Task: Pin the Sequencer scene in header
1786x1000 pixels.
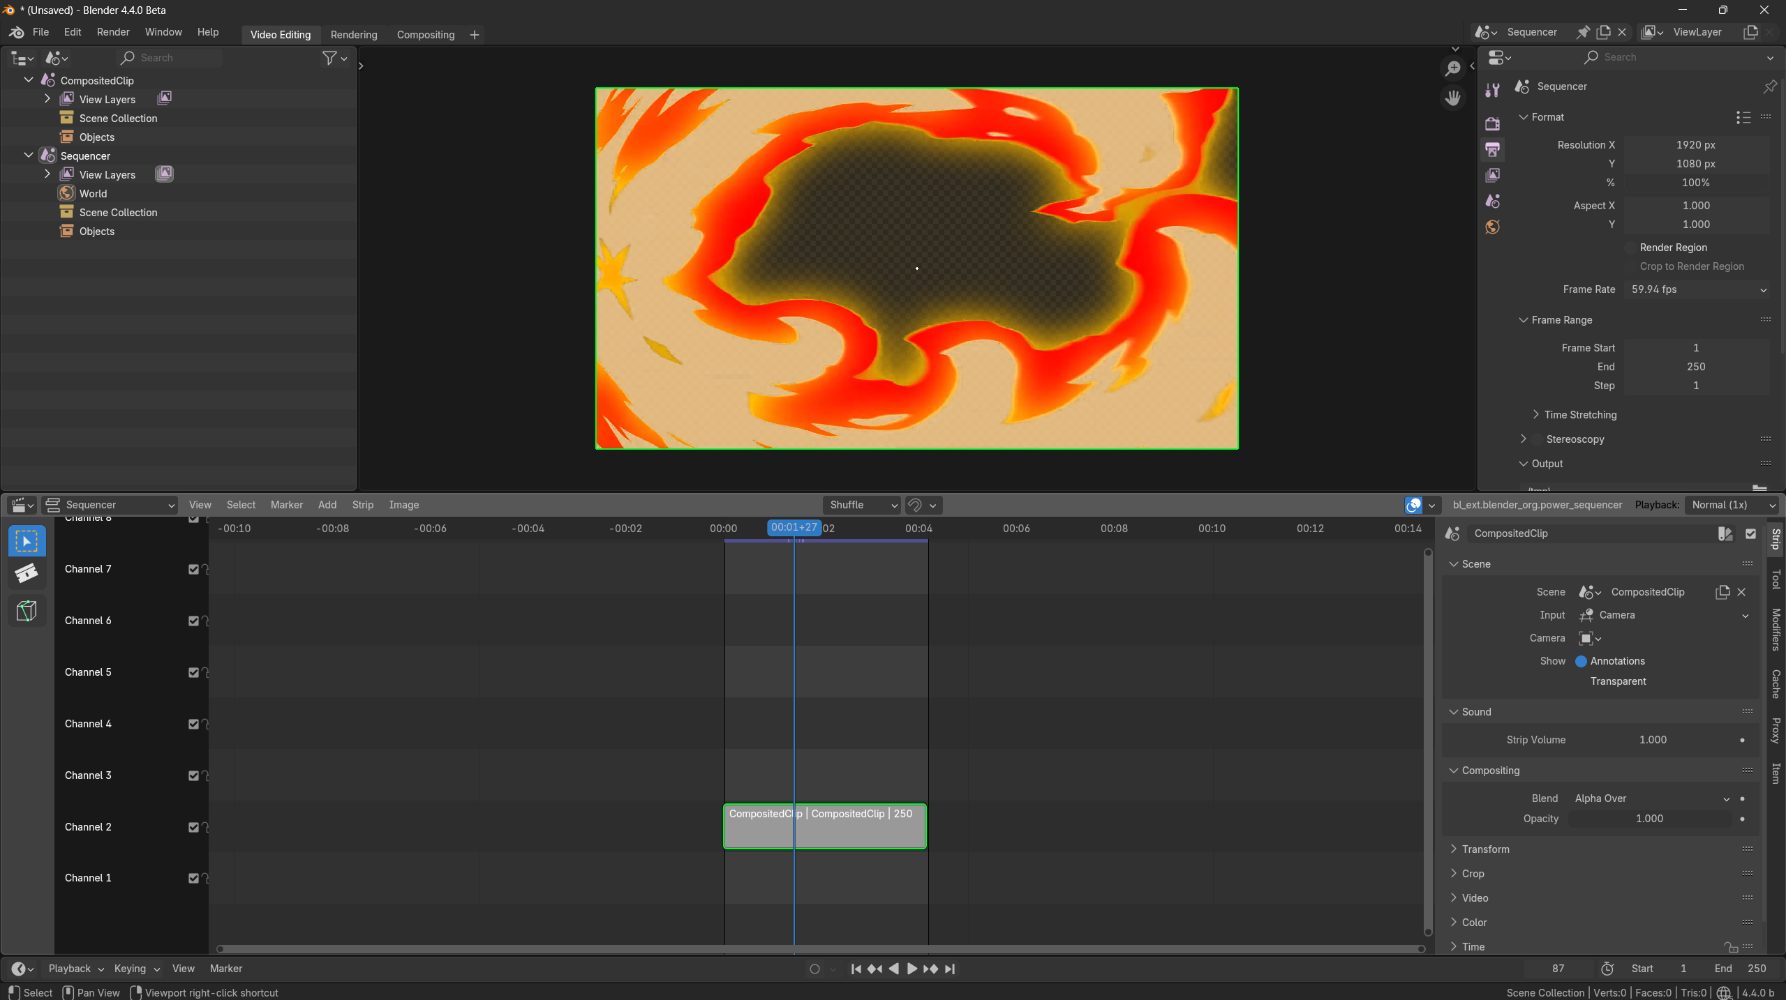Action: coord(1583,32)
